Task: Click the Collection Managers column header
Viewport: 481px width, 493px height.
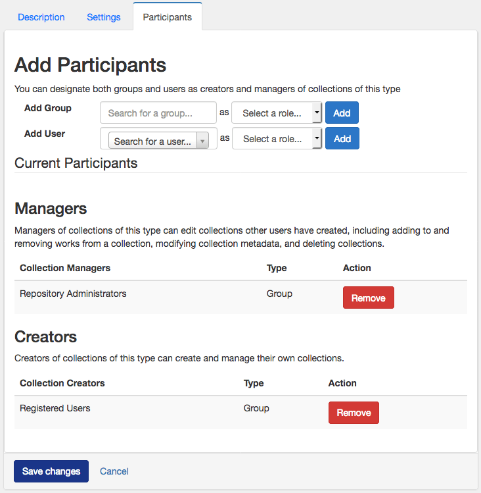Action: tap(65, 268)
